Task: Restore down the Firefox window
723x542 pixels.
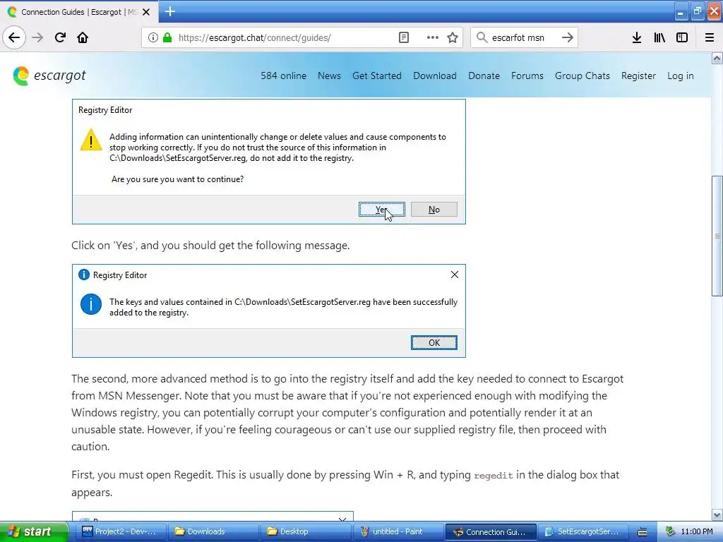Action: click(697, 11)
